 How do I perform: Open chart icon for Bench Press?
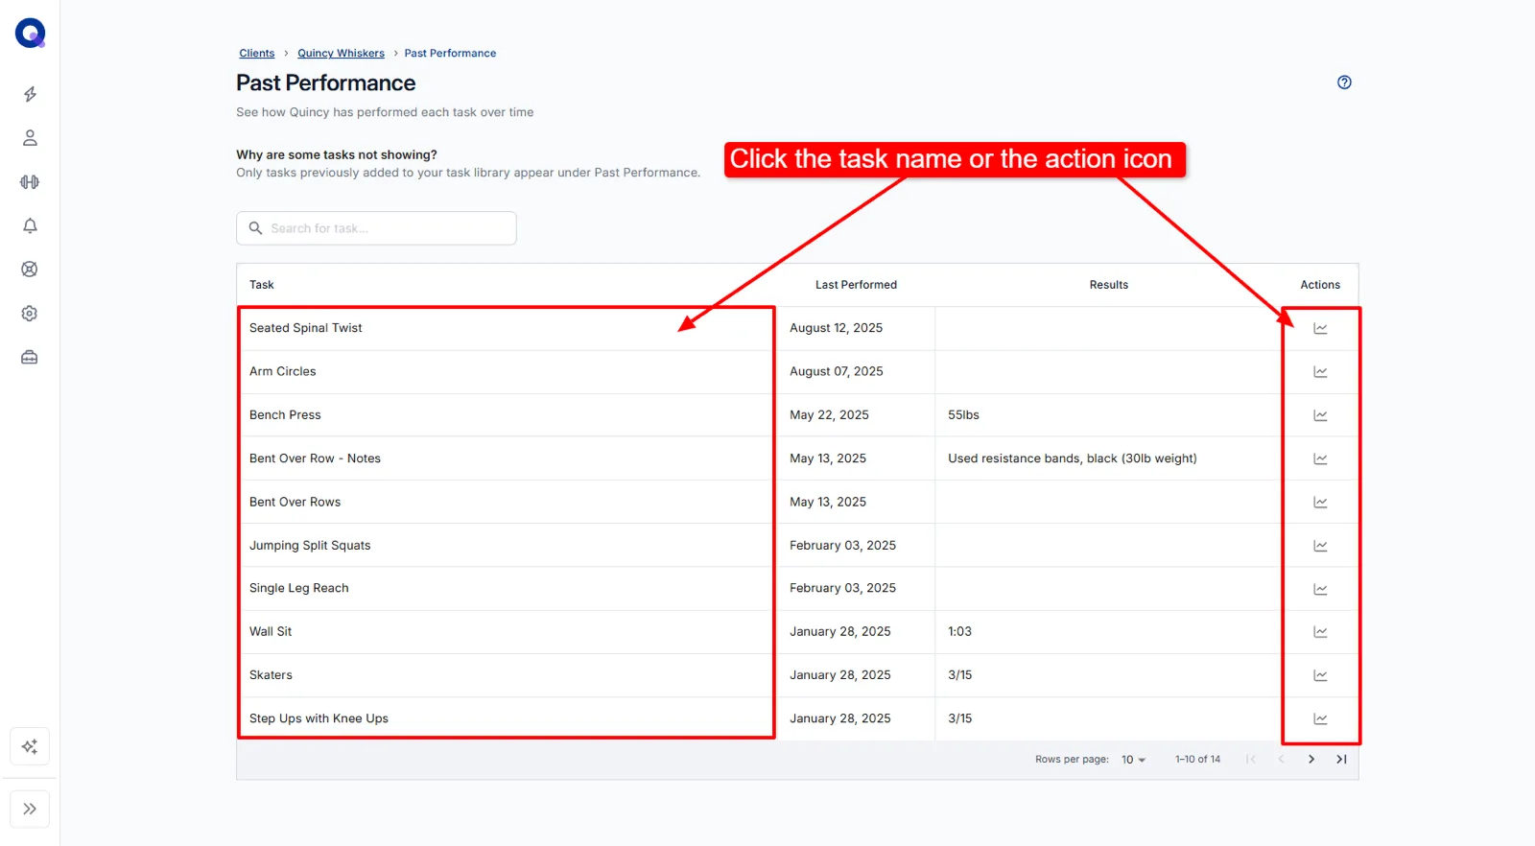1320,415
